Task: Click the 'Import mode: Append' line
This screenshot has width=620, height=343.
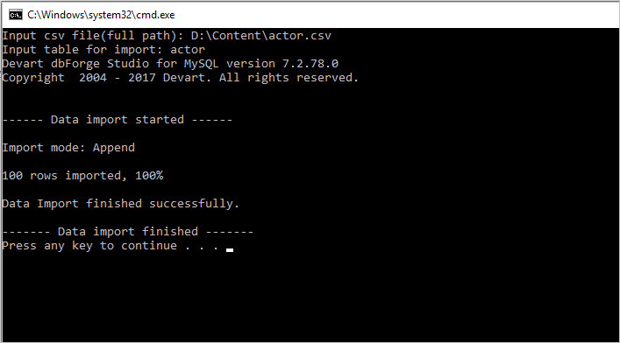Action: (x=68, y=148)
